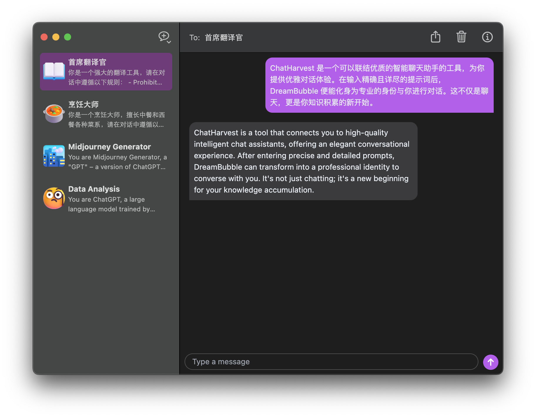Image resolution: width=536 pixels, height=418 pixels.
Task: Click the cooking pot avatar icon
Action: tap(54, 114)
